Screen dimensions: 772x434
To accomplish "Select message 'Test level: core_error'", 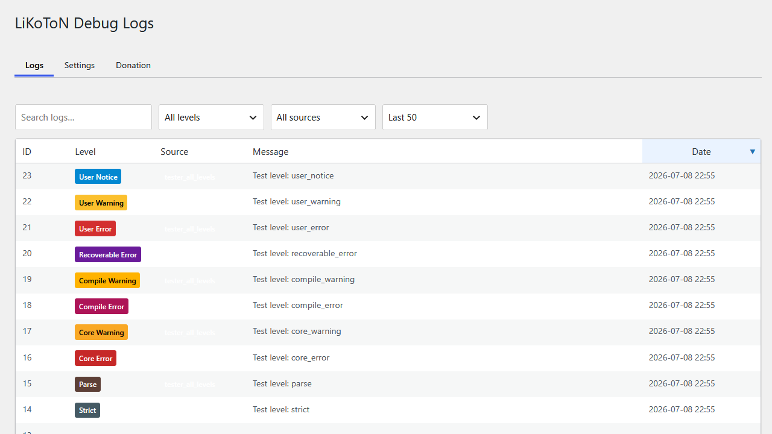I will (291, 358).
